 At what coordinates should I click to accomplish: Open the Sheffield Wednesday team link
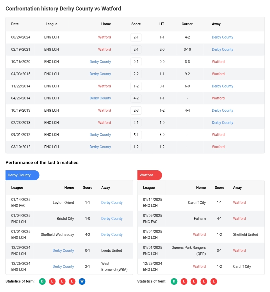57,235
